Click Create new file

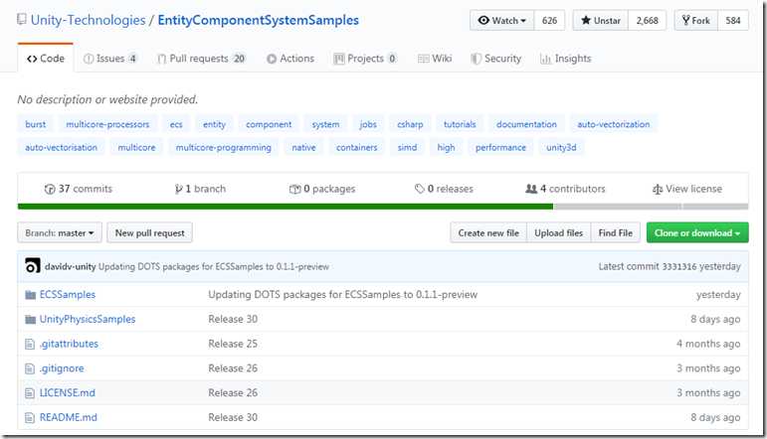(488, 233)
